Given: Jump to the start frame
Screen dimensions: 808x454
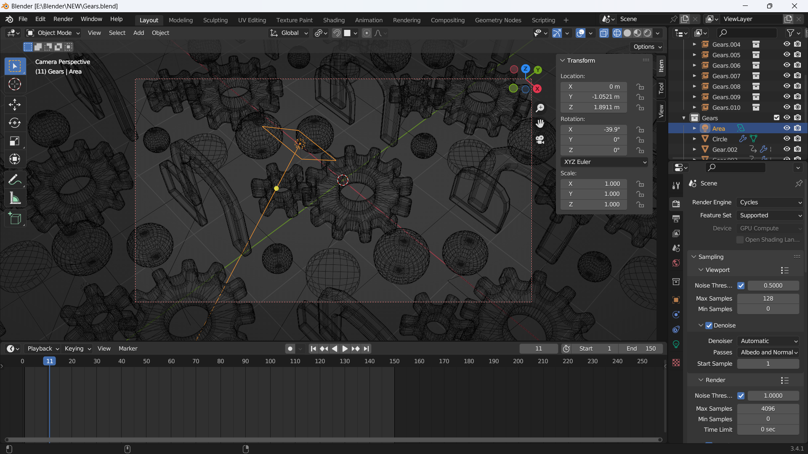Looking at the screenshot, I should (313, 348).
